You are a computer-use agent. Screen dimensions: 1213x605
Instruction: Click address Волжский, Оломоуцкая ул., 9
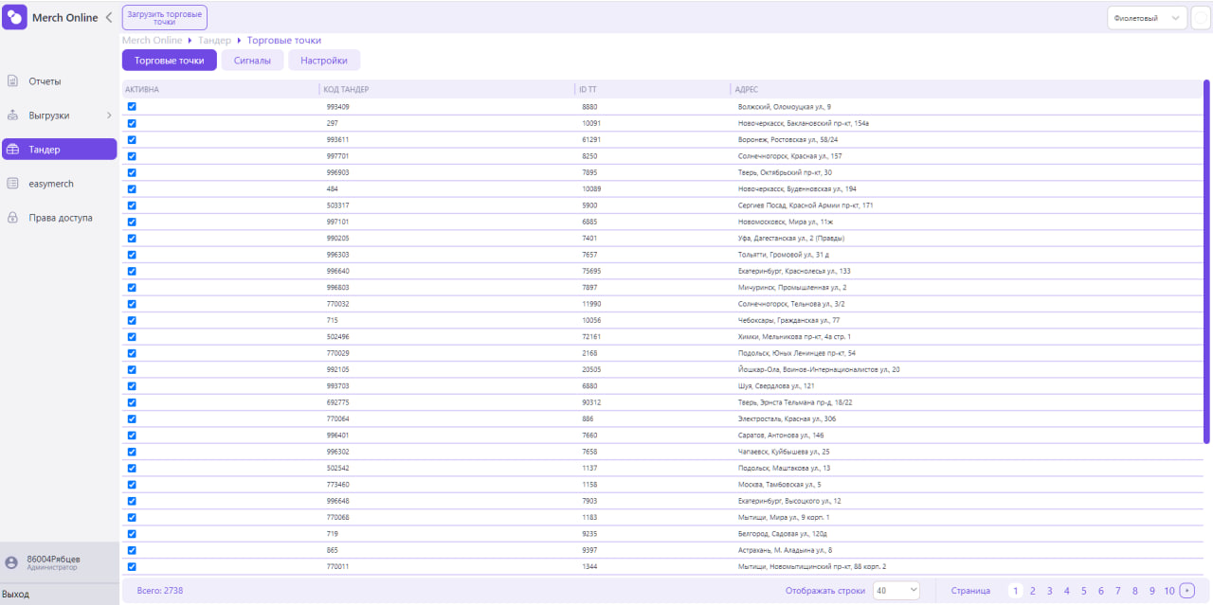(785, 107)
